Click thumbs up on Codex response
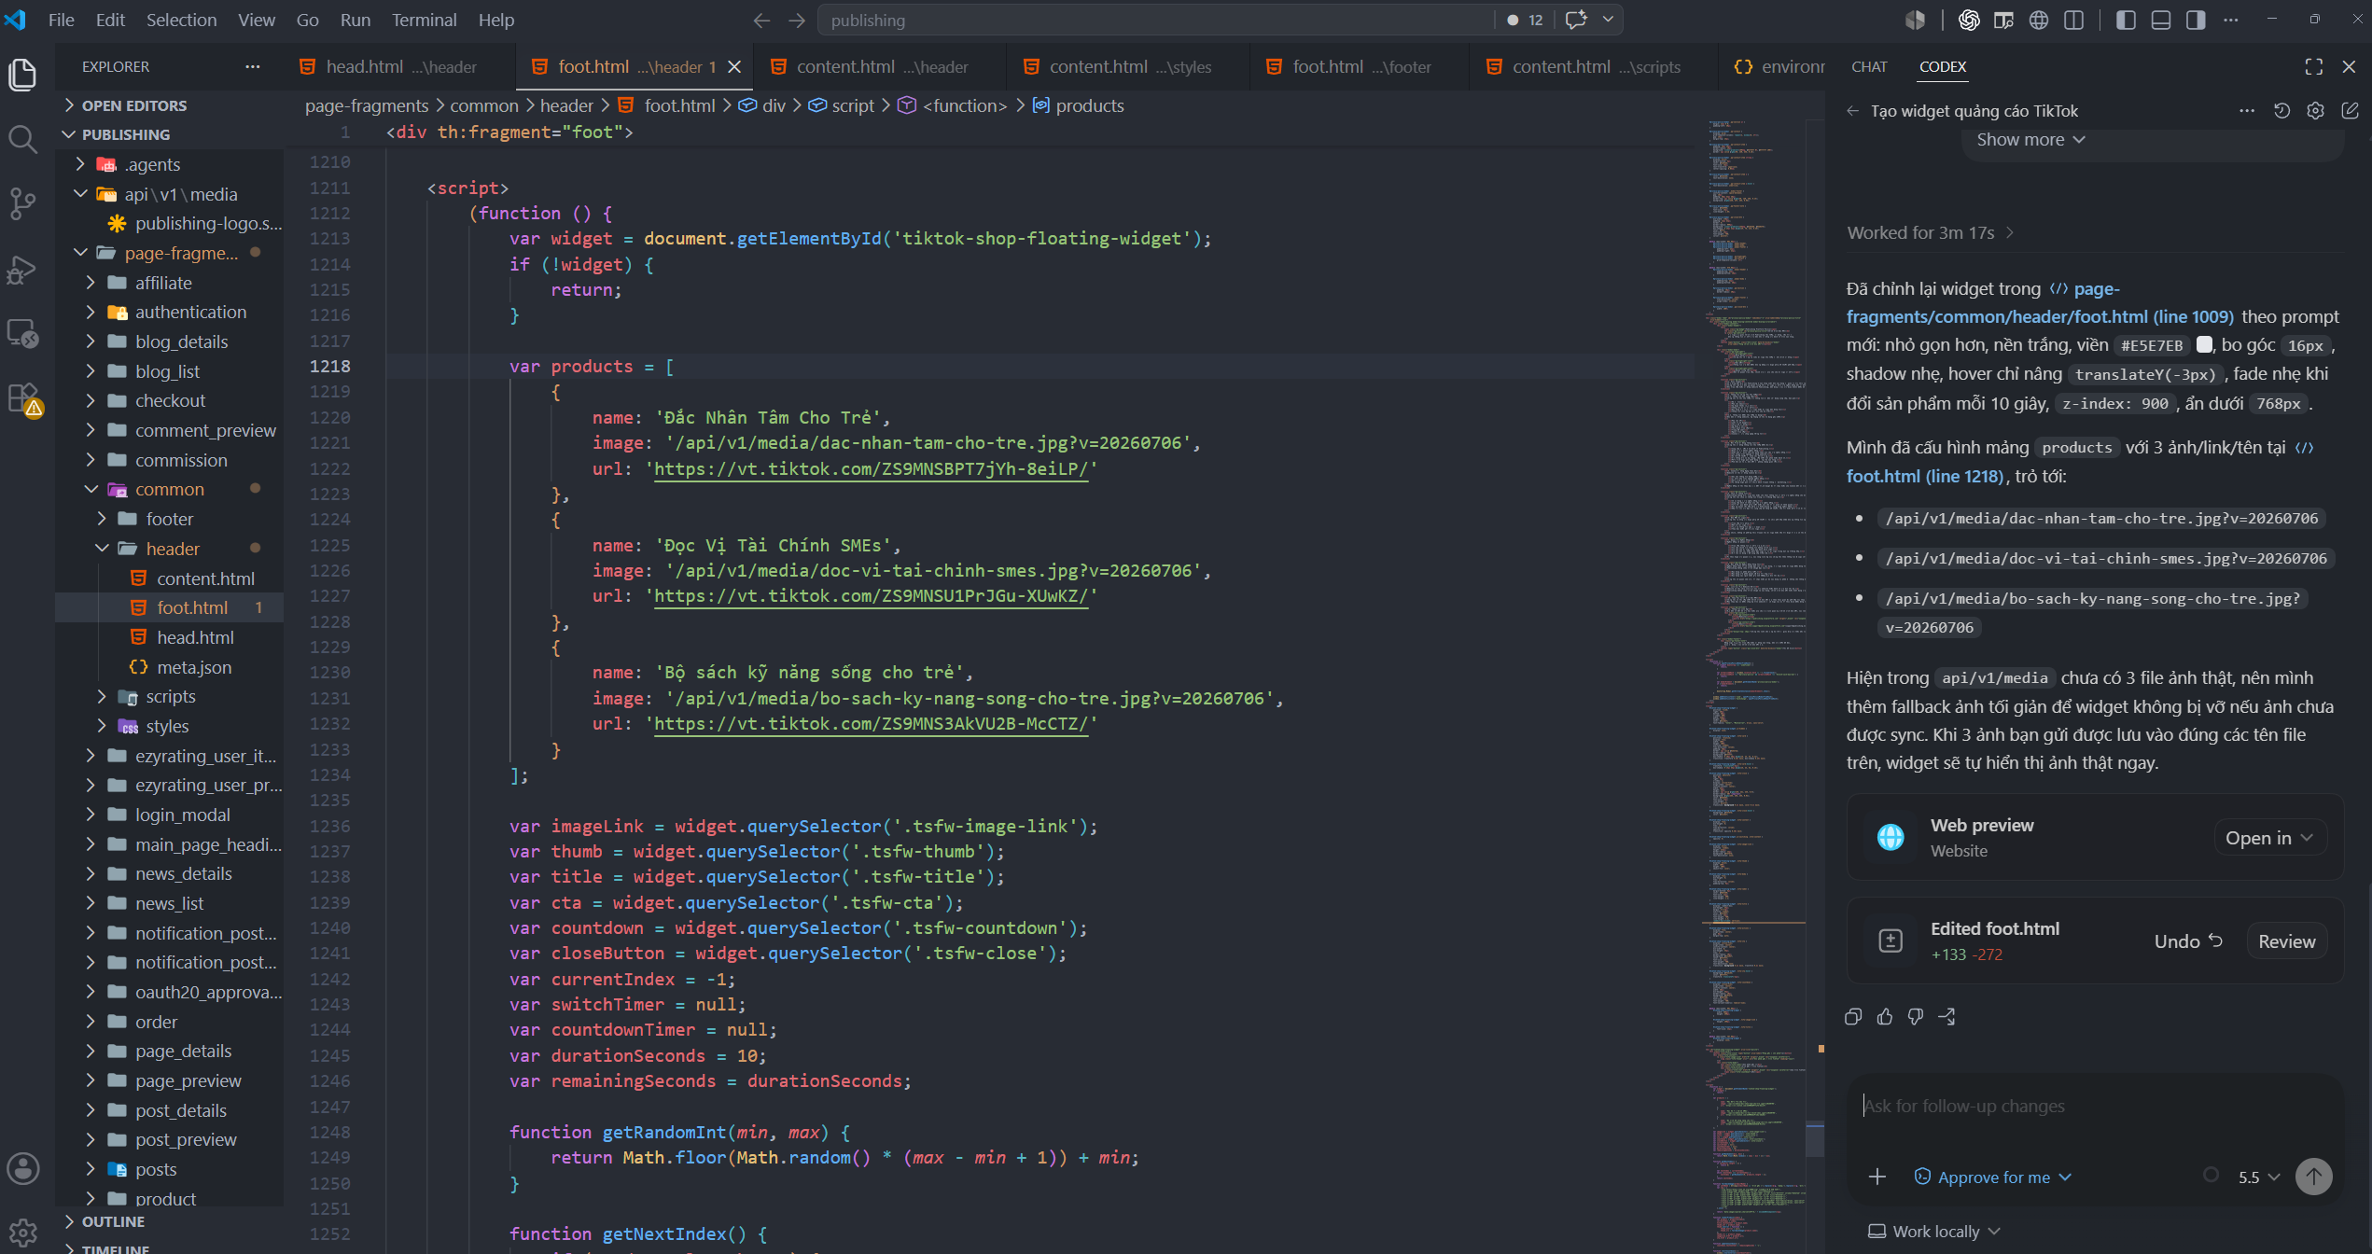The width and height of the screenshot is (2372, 1254). (x=1885, y=1017)
